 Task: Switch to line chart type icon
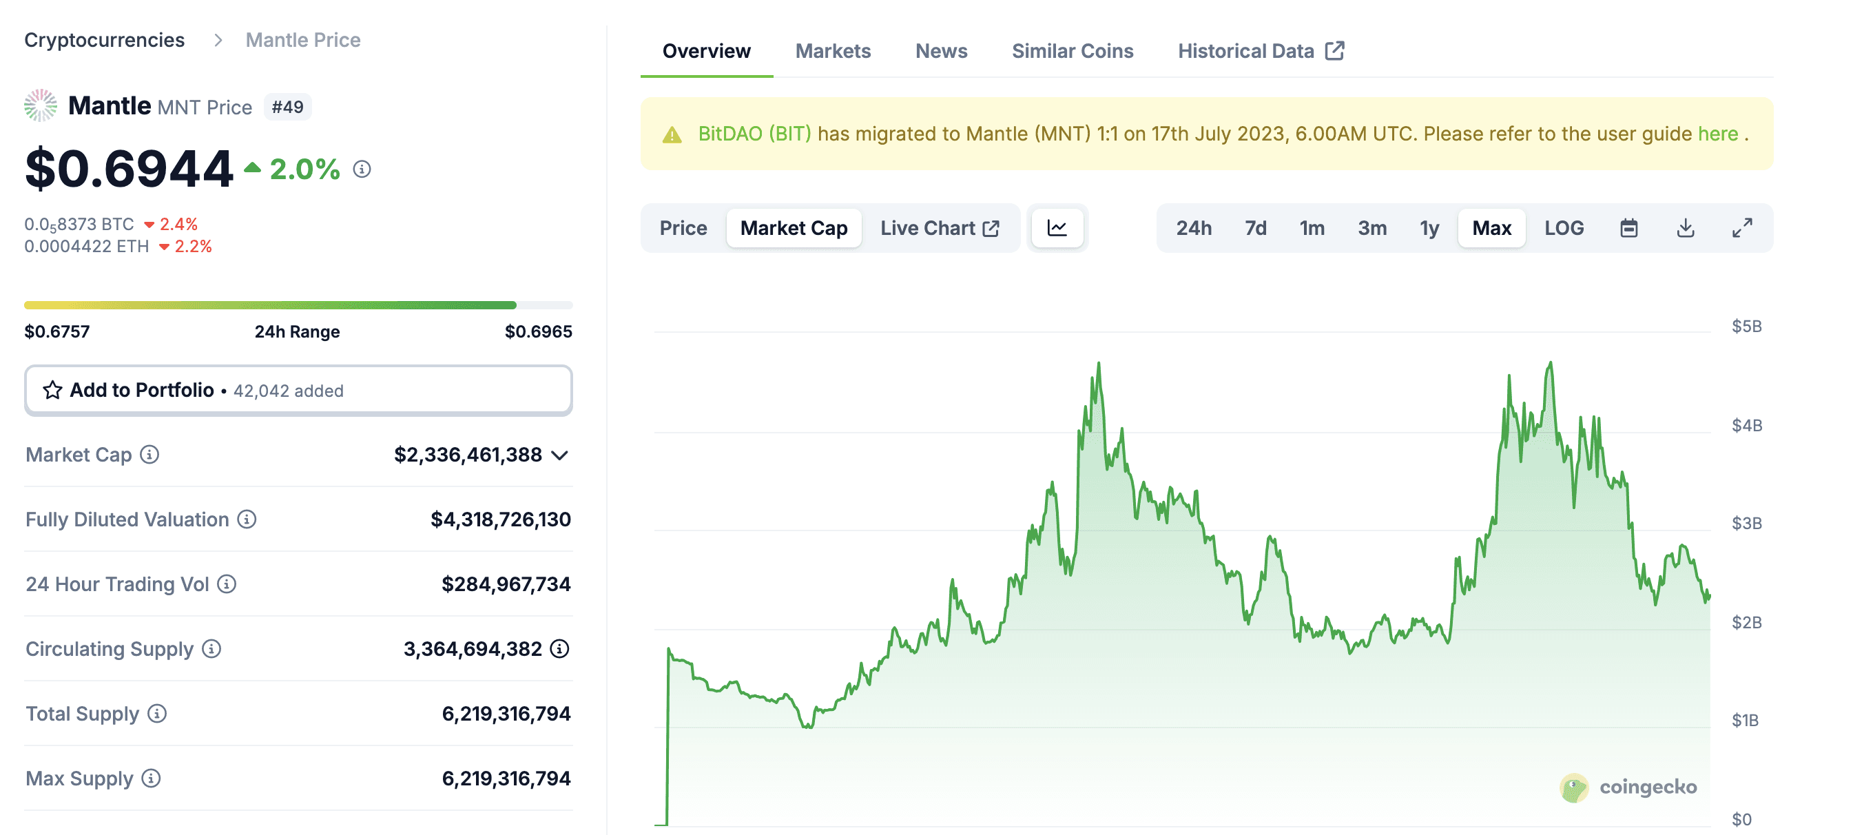coord(1057,228)
